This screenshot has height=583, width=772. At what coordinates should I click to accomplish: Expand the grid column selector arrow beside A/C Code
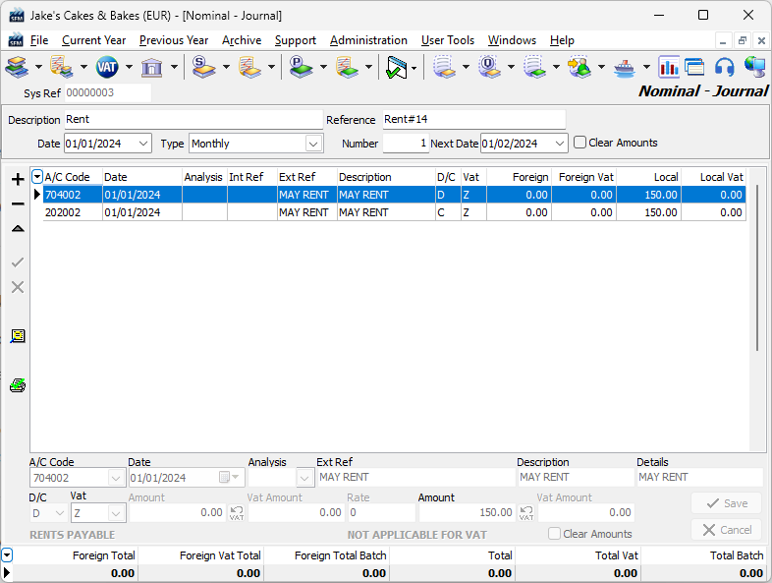[x=37, y=176]
